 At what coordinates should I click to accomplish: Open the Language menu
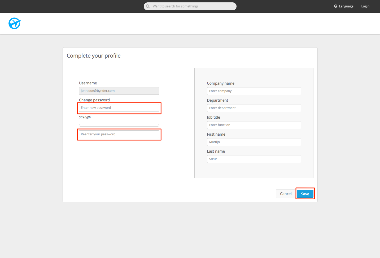tap(344, 6)
